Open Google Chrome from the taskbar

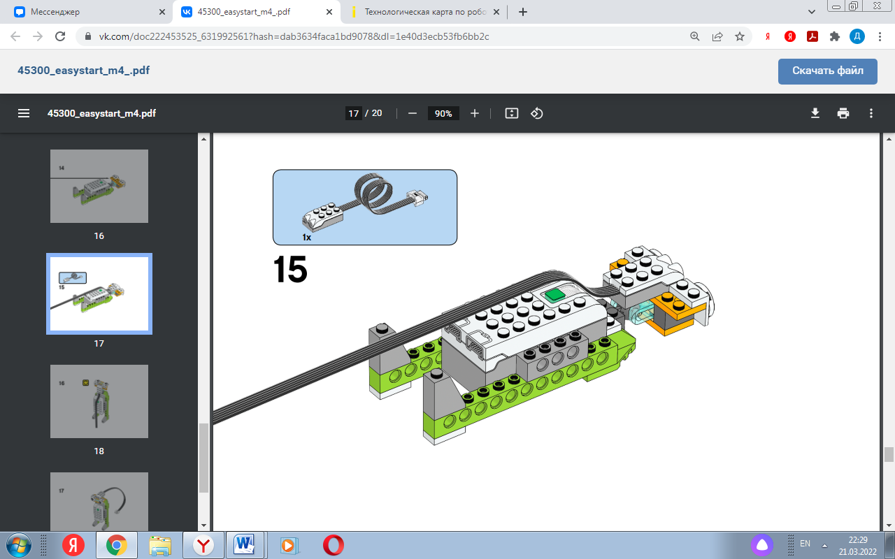tap(116, 545)
